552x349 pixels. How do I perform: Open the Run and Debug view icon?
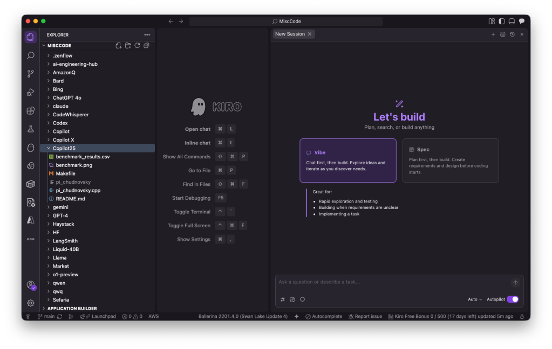pyautogui.click(x=31, y=92)
